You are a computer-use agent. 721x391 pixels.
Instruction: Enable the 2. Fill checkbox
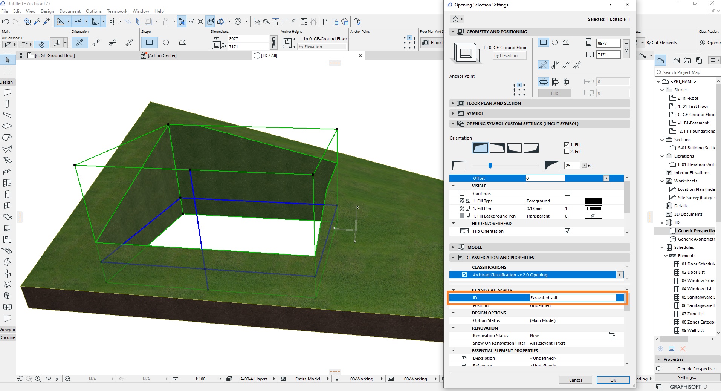(x=567, y=152)
